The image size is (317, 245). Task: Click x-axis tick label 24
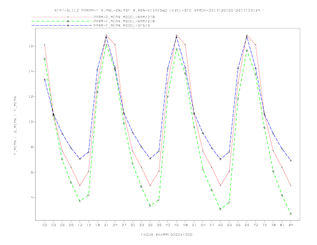point(115,225)
